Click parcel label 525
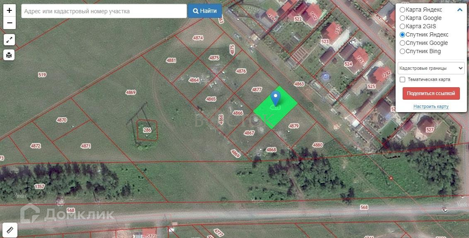 [x=371, y=87]
